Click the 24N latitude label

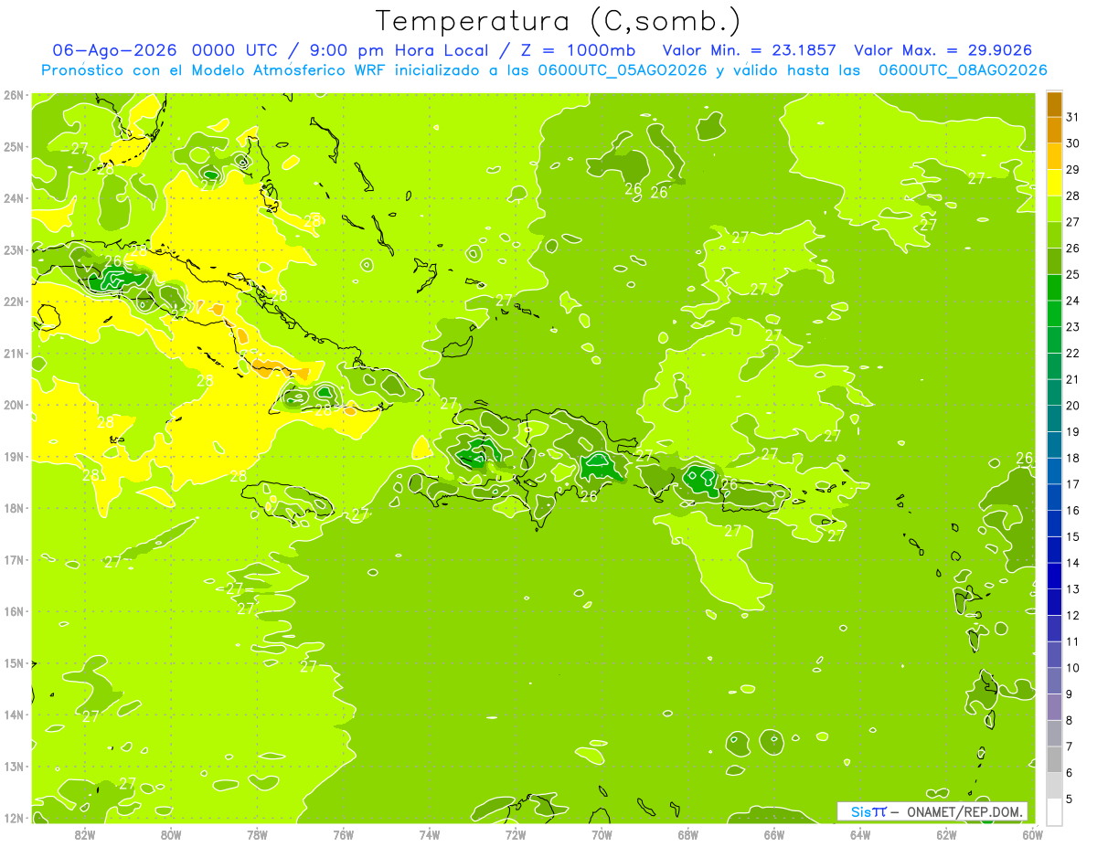point(13,198)
